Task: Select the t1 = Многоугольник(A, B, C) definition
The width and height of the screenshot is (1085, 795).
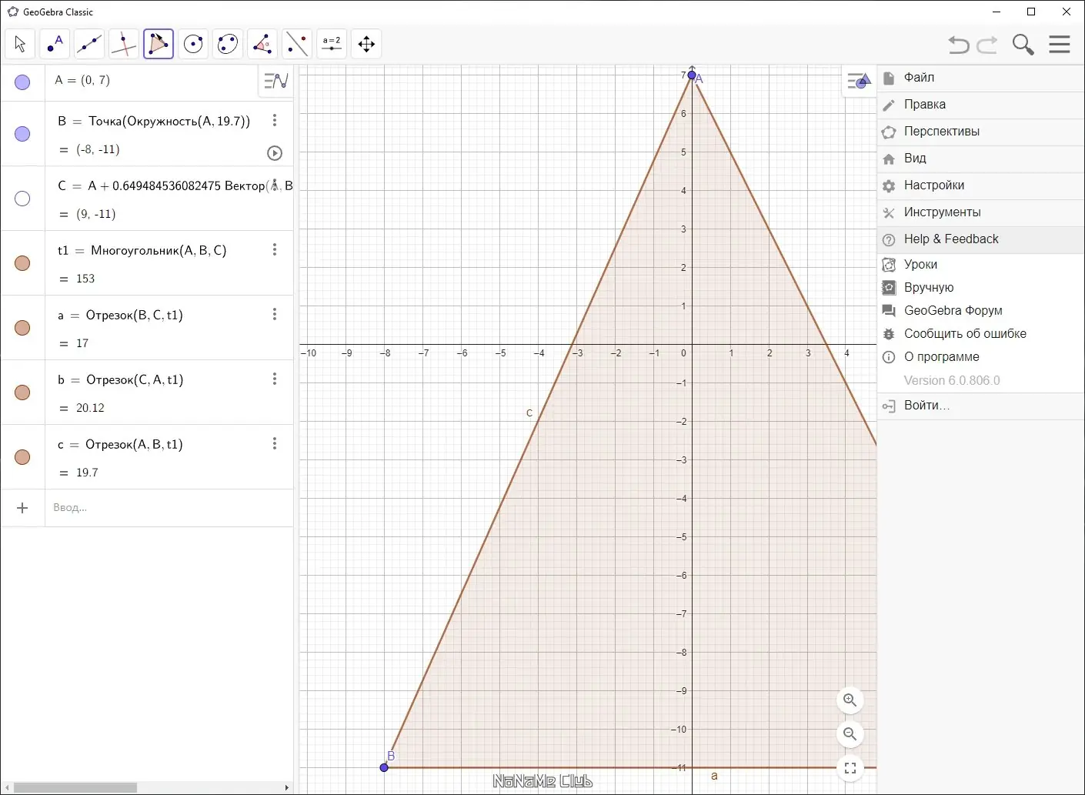Action: pyautogui.click(x=142, y=250)
